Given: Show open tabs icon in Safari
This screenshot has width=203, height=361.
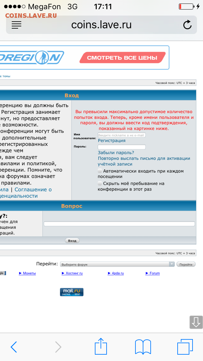Looking at the screenshot, I should pyautogui.click(x=185, y=346).
